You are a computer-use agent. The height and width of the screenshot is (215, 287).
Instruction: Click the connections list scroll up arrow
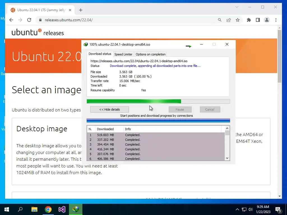(227, 128)
